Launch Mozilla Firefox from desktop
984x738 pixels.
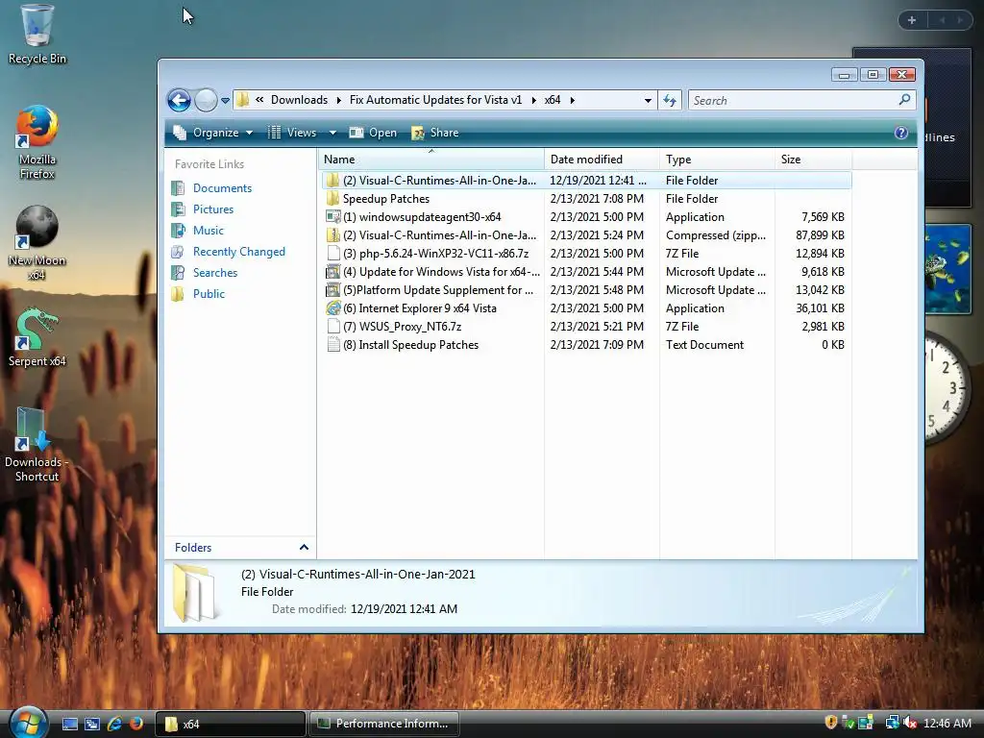(x=37, y=142)
